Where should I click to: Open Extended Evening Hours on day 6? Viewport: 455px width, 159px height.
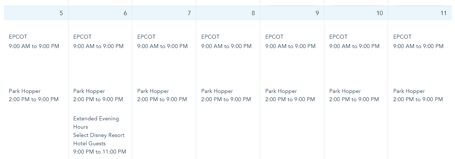click(96, 123)
